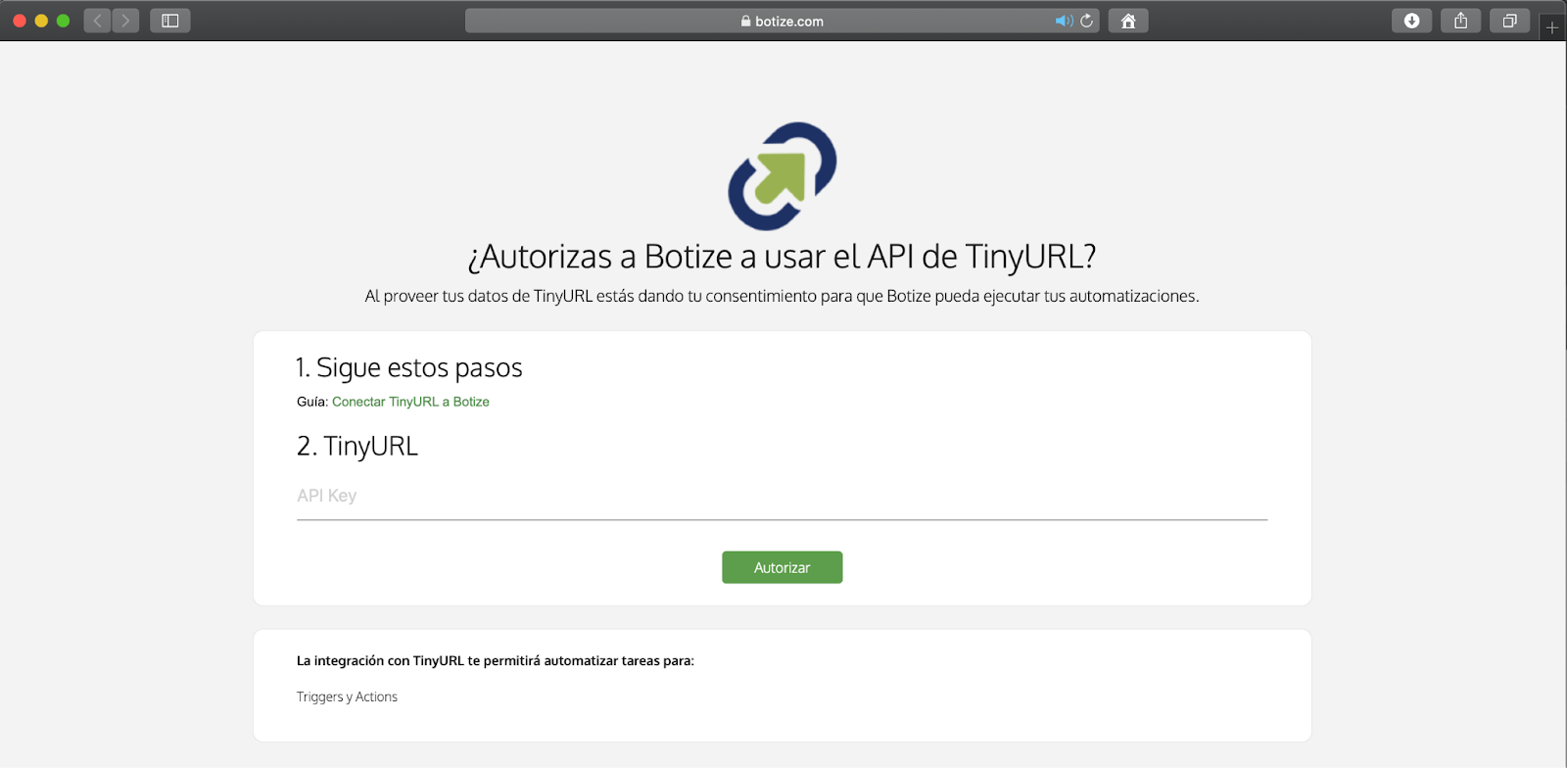The height and width of the screenshot is (768, 1567).
Task: Click the 'La integración con TinyURL' line
Action: coord(496,661)
